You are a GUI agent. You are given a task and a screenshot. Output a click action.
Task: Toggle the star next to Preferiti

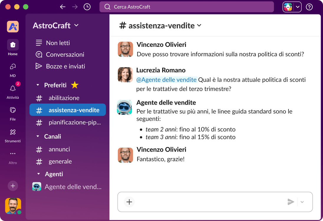click(x=75, y=85)
